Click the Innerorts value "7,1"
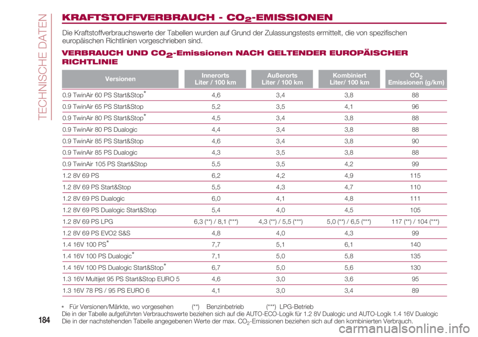This screenshot has height=337, width=478. tap(216, 256)
